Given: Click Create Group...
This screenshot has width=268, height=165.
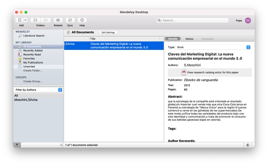Looking at the screenshot, I should point(33,81).
